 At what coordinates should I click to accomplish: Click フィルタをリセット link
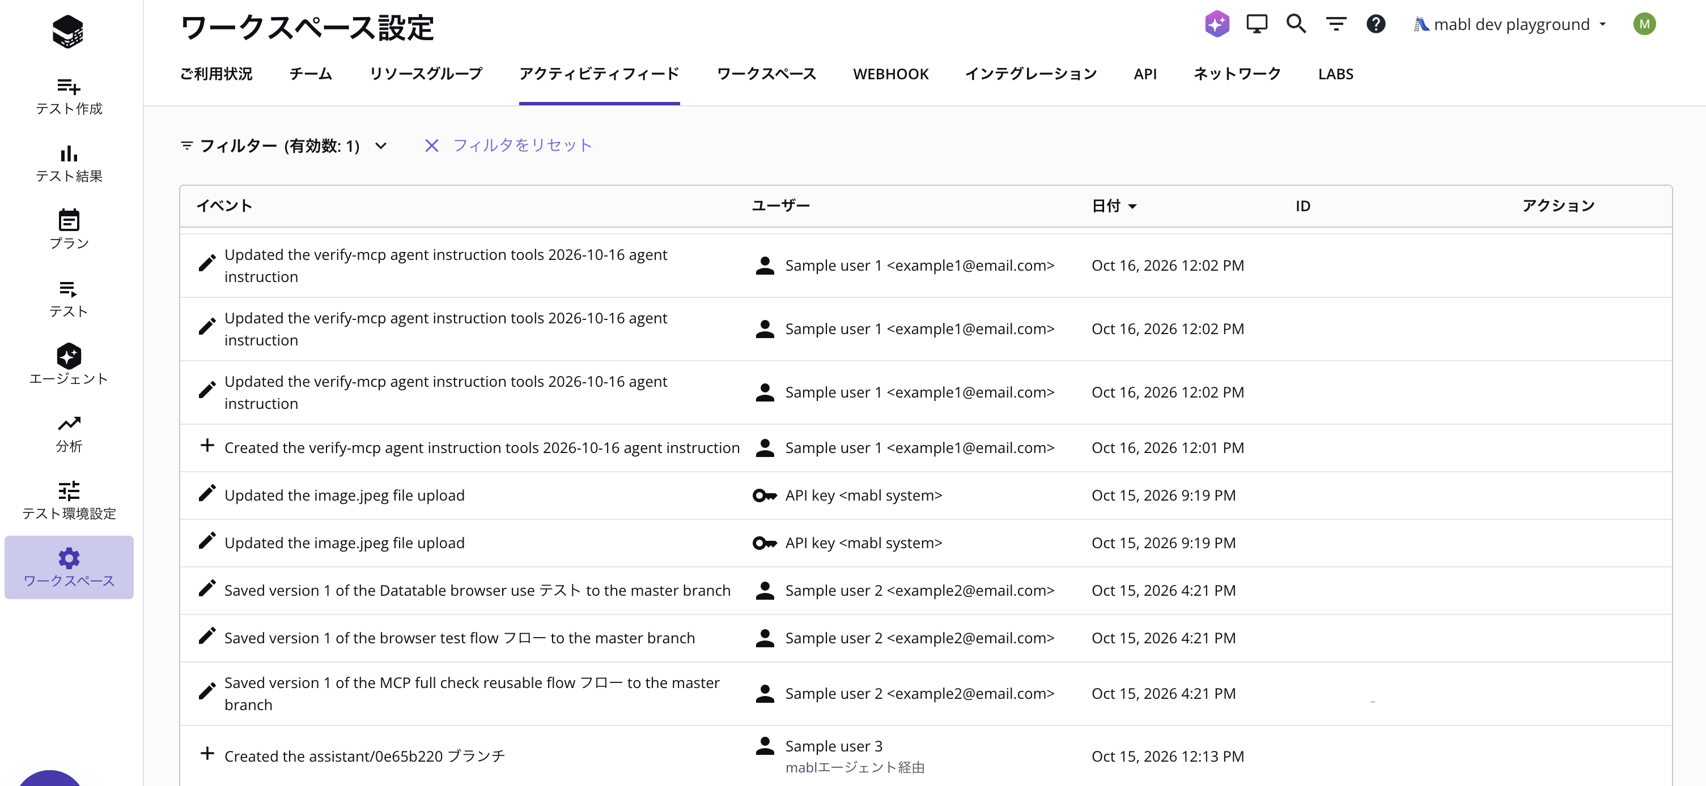point(522,146)
